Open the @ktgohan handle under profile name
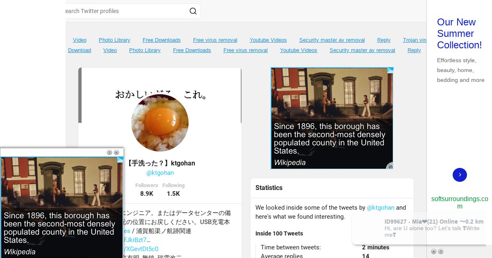The width and height of the screenshot is (492, 258). tap(160, 173)
